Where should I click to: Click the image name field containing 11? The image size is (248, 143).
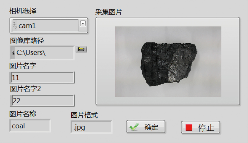[x=42, y=77]
